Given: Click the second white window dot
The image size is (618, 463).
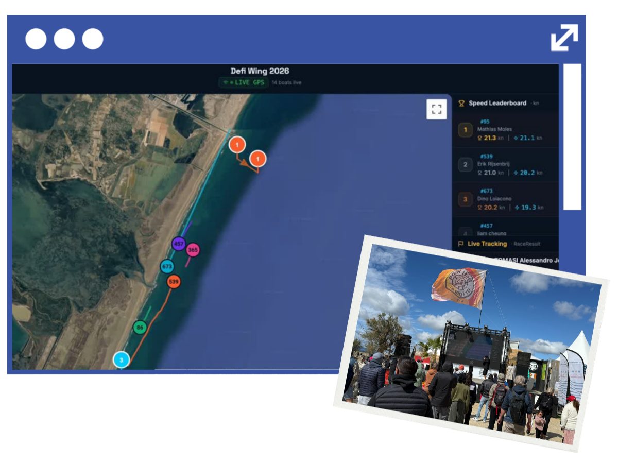Looking at the screenshot, I should (x=64, y=39).
